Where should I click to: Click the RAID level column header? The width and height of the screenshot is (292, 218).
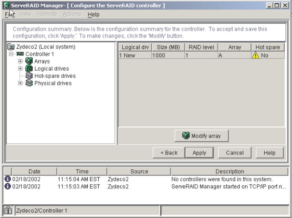coord(202,47)
